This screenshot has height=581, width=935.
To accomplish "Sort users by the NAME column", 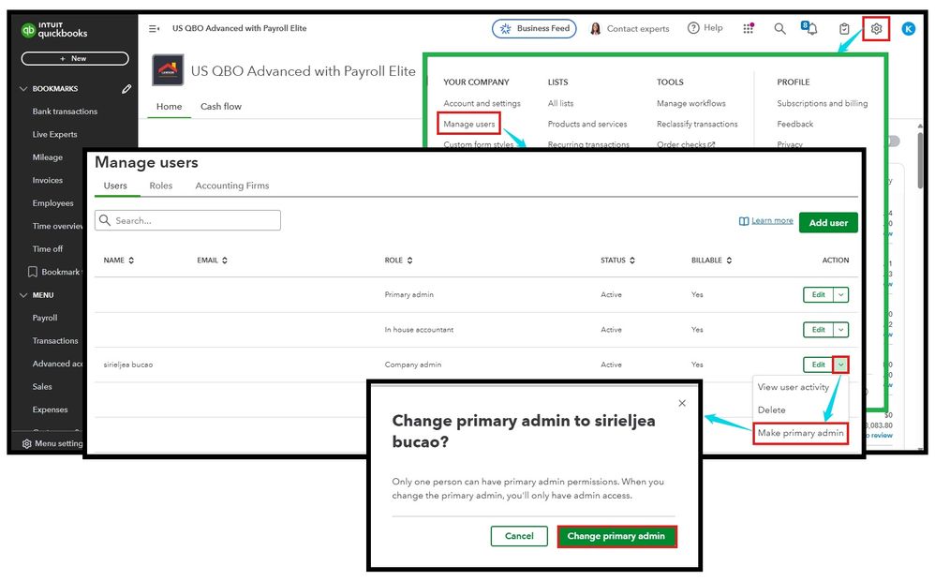I will pyautogui.click(x=119, y=261).
